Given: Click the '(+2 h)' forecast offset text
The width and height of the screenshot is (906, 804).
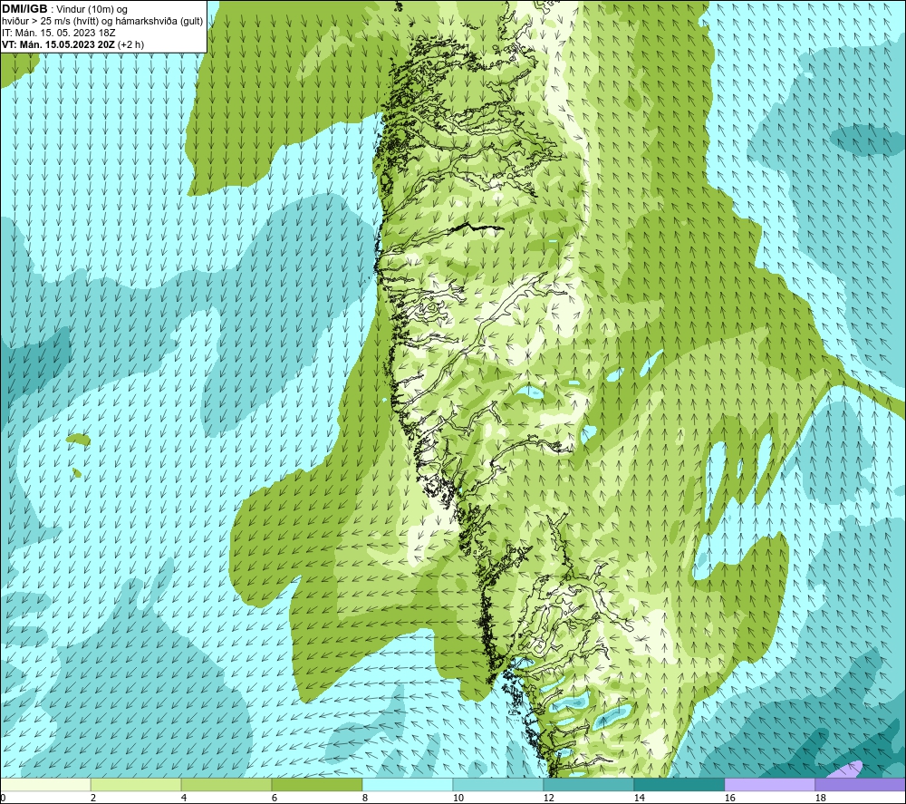Looking at the screenshot, I should click(x=130, y=44).
